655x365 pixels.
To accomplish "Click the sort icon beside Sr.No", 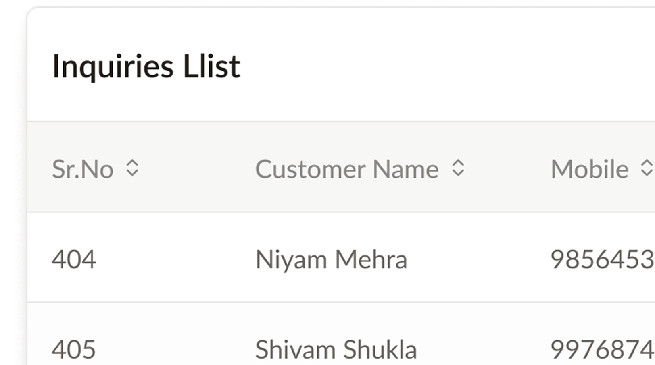I will click(x=132, y=168).
